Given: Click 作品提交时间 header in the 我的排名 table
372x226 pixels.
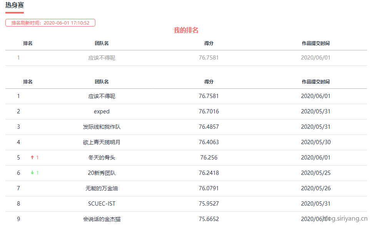Looking at the screenshot, I should (315, 43).
